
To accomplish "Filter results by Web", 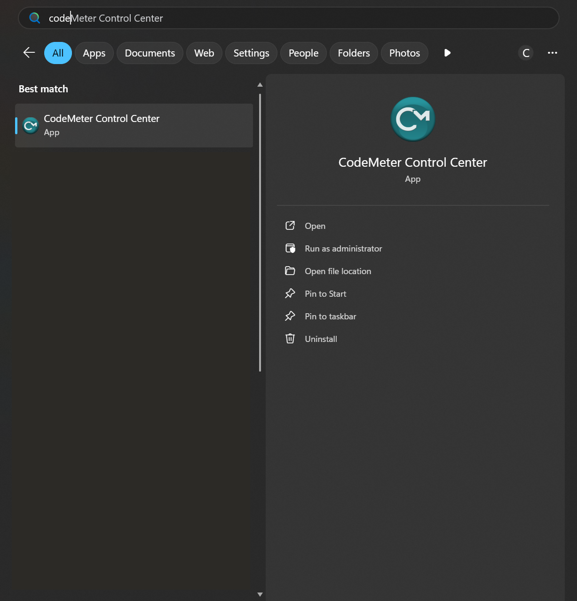I will click(x=204, y=53).
